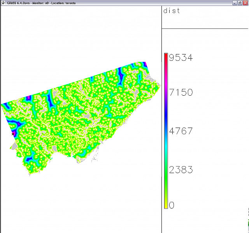Click the 2383 legend label
This screenshot has height=233, width=249.
[181, 170]
